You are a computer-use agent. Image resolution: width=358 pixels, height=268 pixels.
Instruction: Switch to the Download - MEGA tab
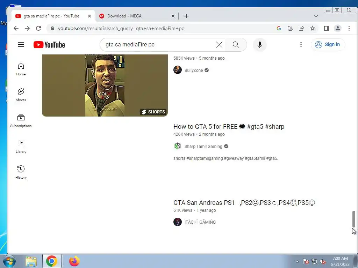[x=137, y=16]
